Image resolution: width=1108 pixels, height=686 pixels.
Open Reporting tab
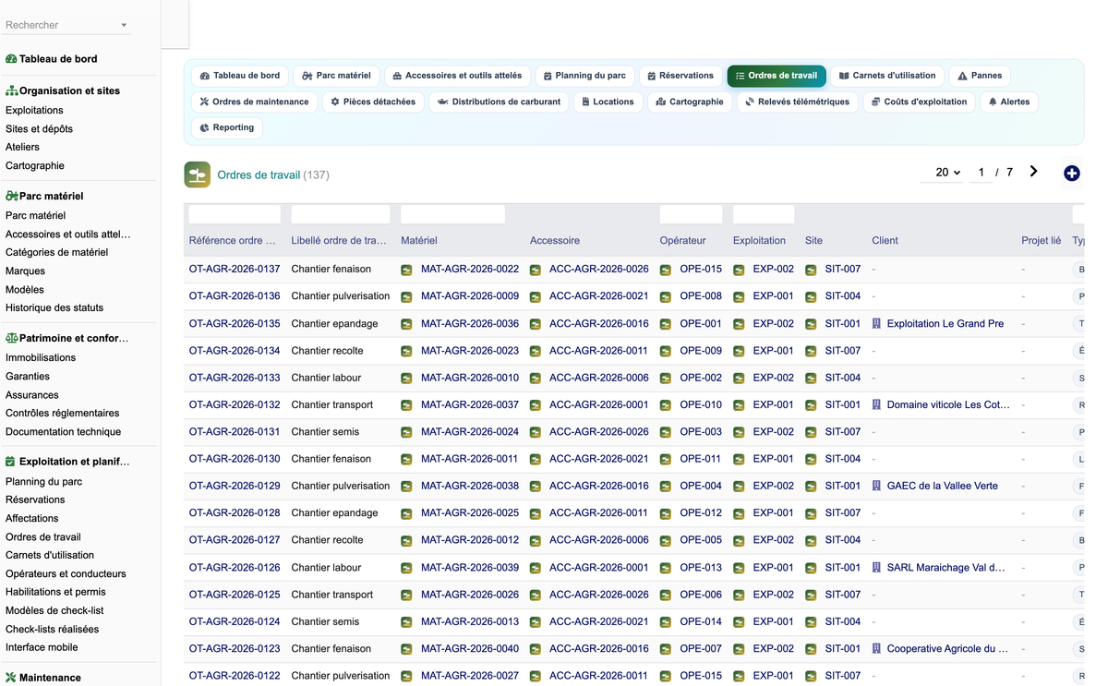tap(227, 127)
